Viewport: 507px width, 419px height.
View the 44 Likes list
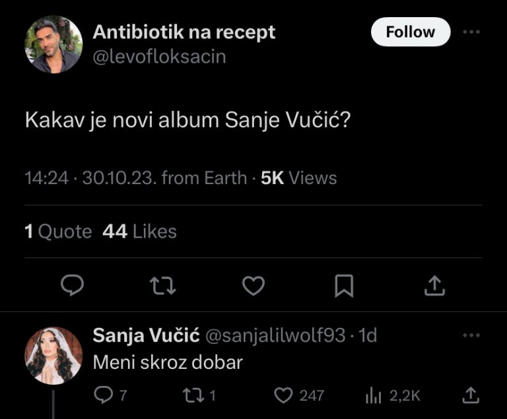[x=139, y=232]
